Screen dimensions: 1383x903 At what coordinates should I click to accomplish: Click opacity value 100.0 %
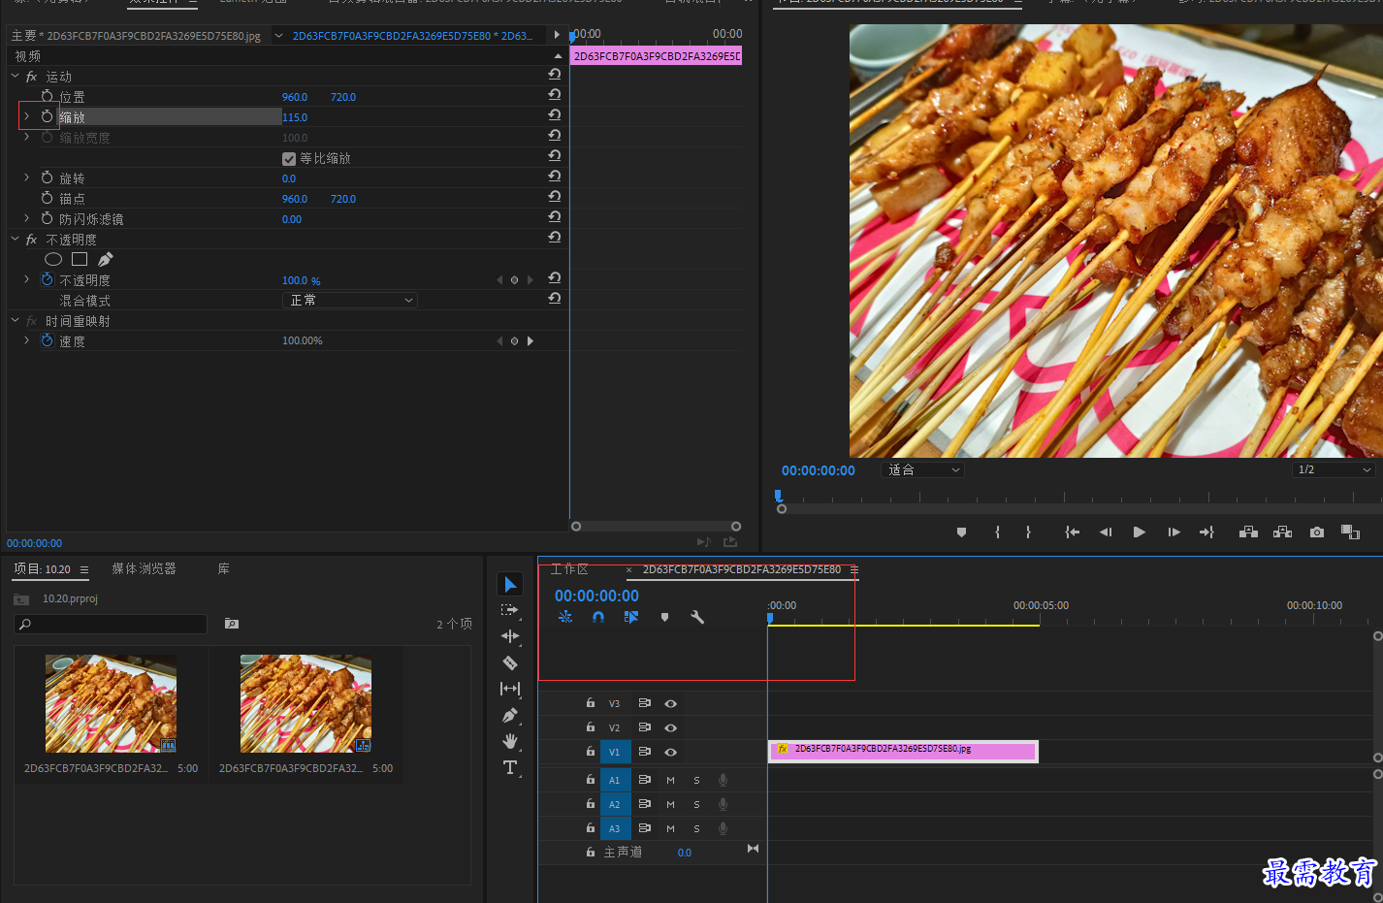click(x=302, y=280)
